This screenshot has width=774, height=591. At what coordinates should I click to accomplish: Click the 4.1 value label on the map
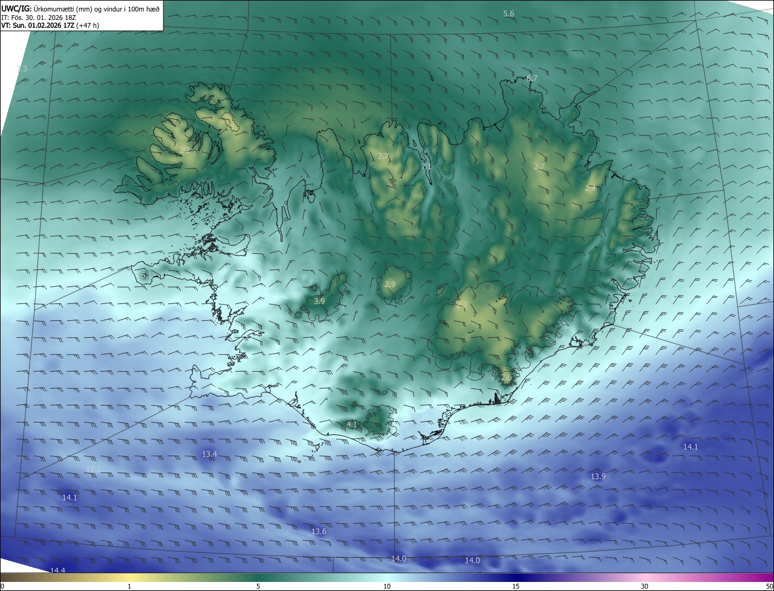351,425
